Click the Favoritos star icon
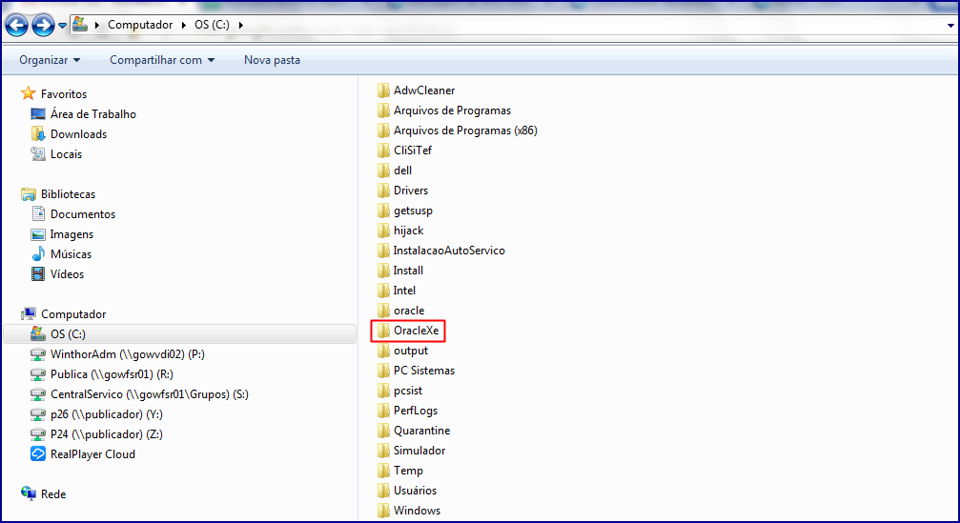 pyautogui.click(x=29, y=93)
